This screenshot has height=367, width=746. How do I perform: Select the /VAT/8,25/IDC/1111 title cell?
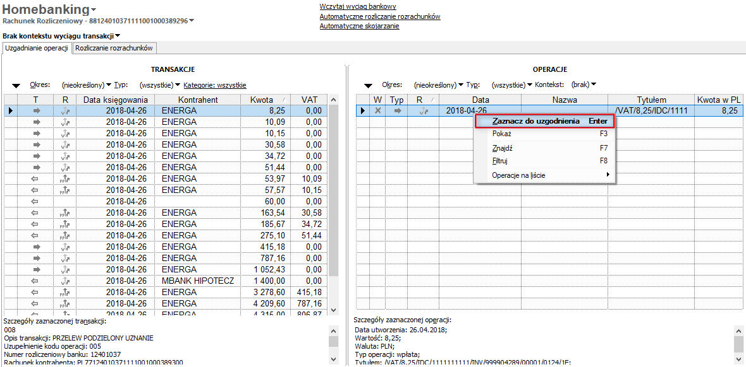click(651, 110)
